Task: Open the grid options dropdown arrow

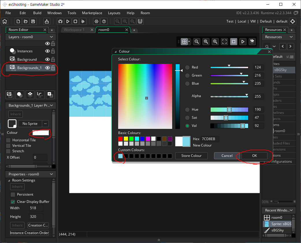Action: [x=189, y=42]
